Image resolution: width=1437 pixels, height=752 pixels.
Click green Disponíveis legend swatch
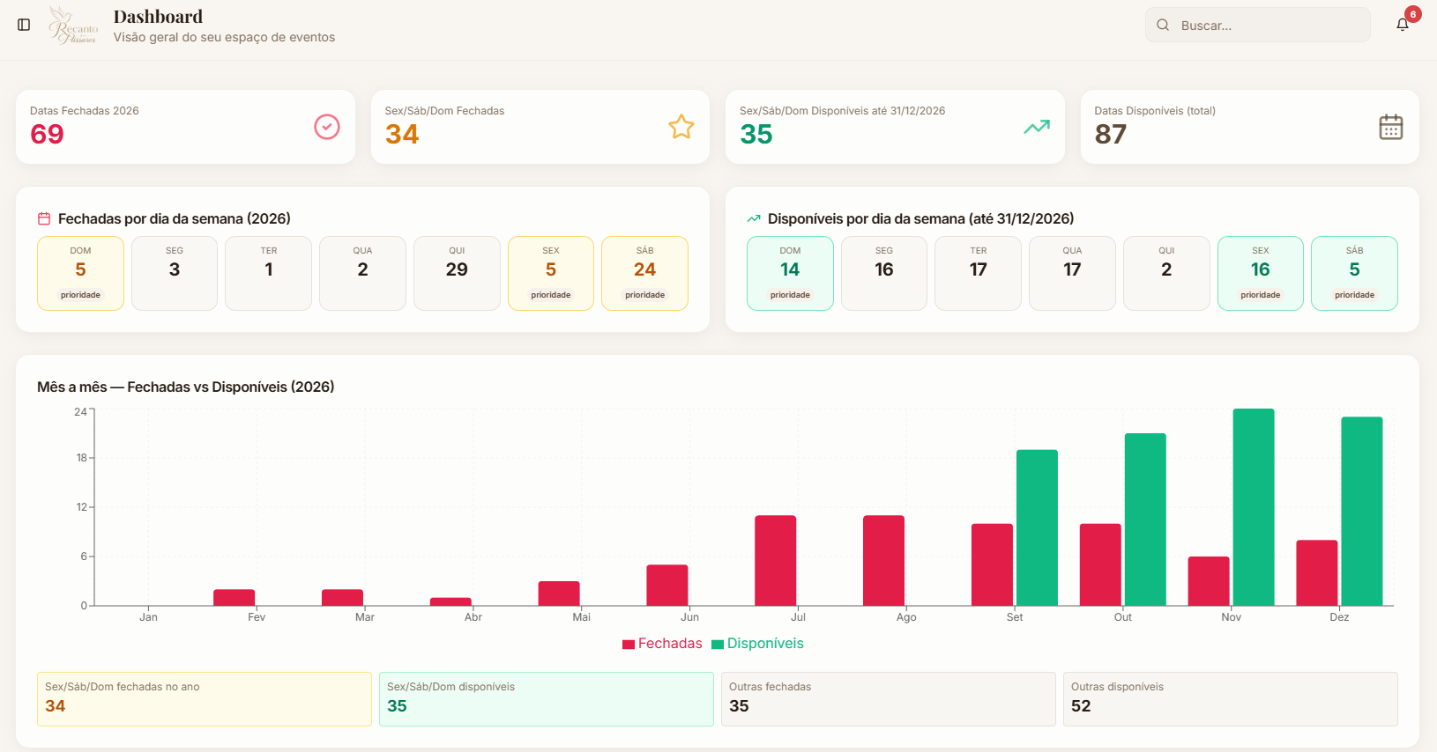click(718, 645)
